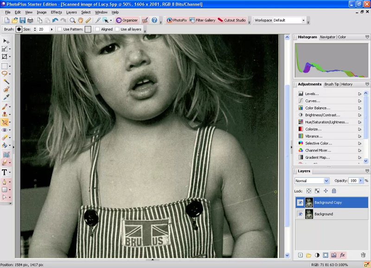Click the layer effects fx icon
Screen dimensions: 371x268
(x=342, y=255)
